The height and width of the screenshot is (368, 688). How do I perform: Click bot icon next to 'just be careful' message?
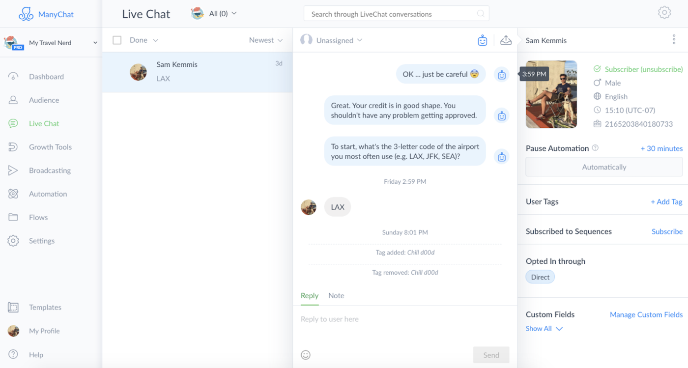tap(501, 75)
